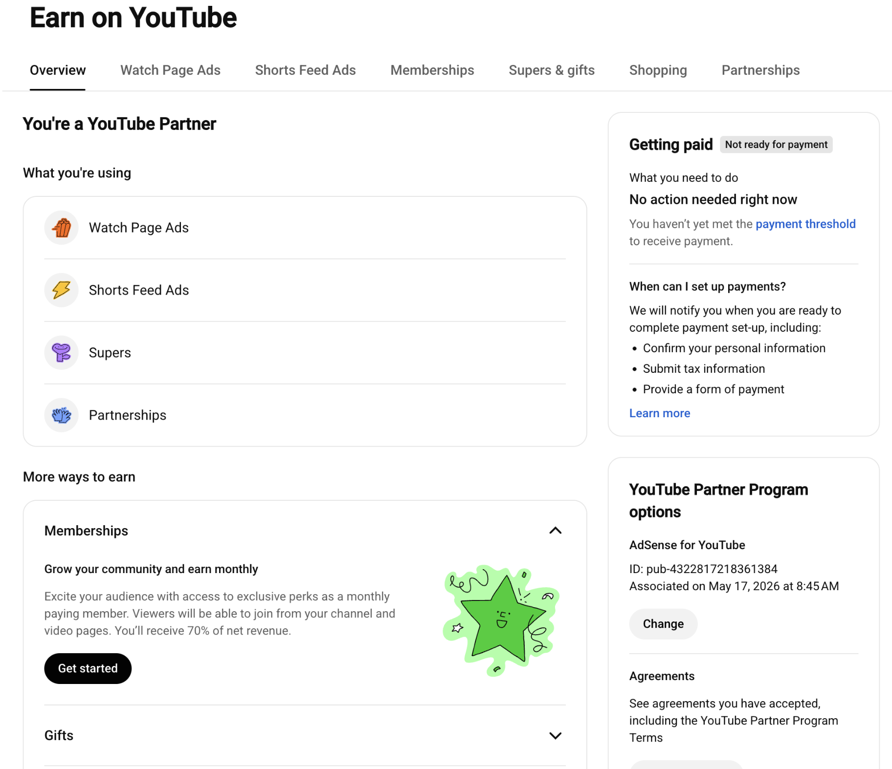
Task: Click the Not ready for payment badge
Action: (x=777, y=145)
